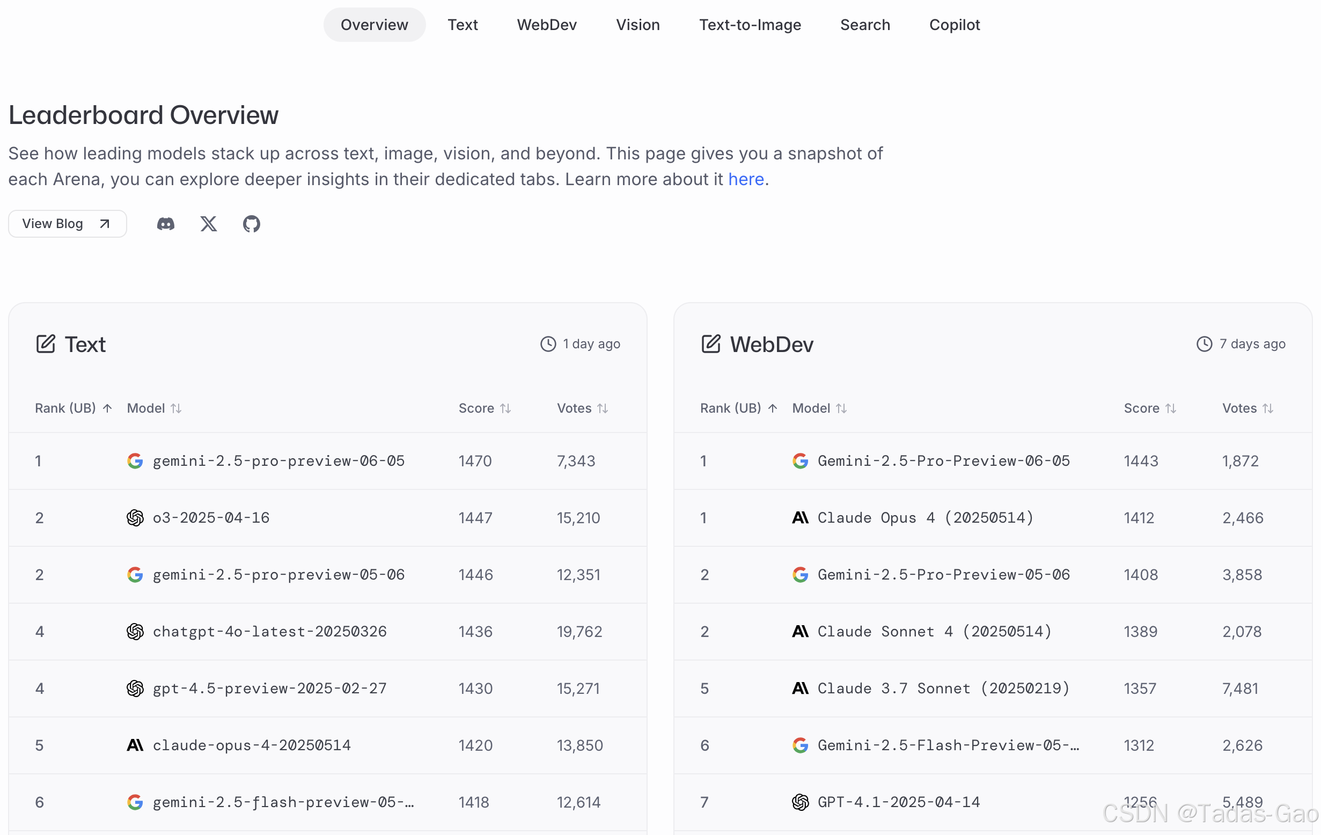This screenshot has height=835, width=1321.
Task: Click Anthropic logo next to Claude Opus 4
Action: coord(801,518)
